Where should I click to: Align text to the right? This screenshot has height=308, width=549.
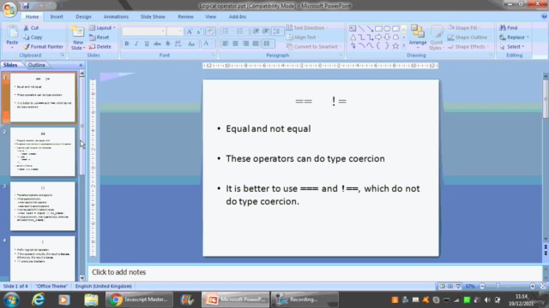point(246,44)
